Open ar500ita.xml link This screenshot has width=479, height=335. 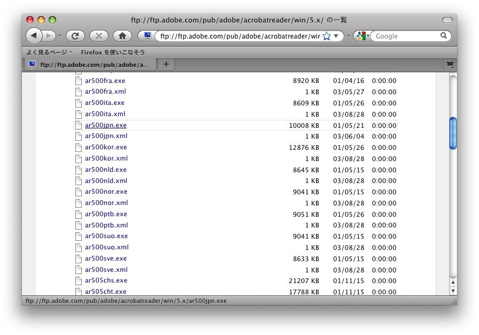tap(105, 114)
